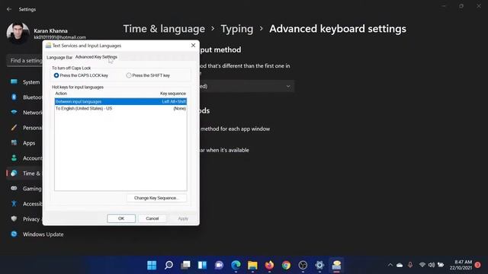This screenshot has width=488, height=274.
Task: Click Text Services app icon on taskbar
Action: tap(336, 265)
